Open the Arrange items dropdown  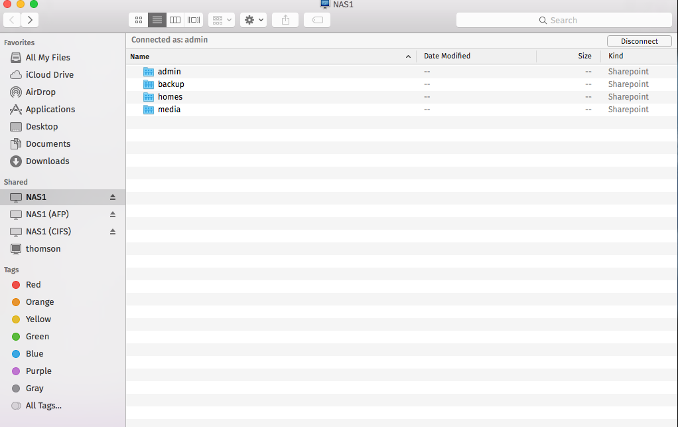coord(221,20)
